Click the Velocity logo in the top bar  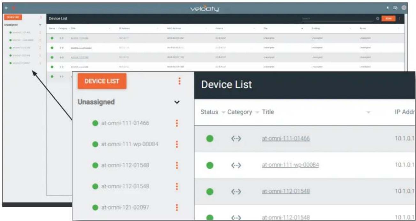tap(205, 9)
